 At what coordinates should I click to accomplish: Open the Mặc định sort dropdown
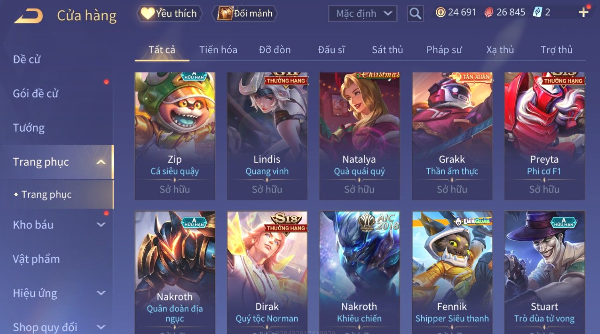click(363, 14)
